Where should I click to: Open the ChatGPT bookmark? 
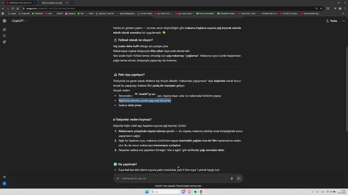pos(59,14)
